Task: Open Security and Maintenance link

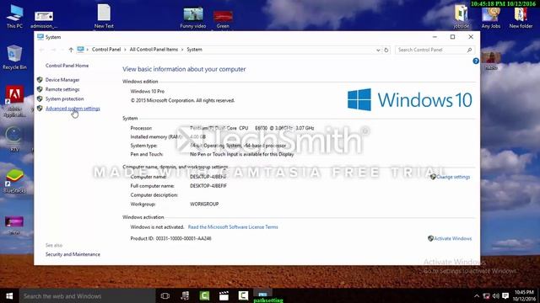Action: pos(73,254)
